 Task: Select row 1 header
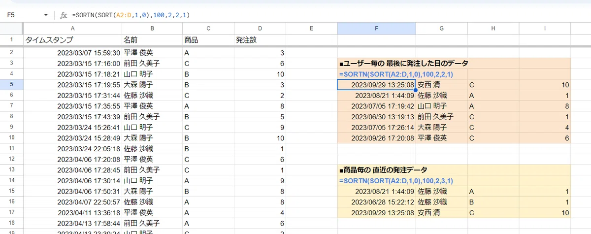pyautogui.click(x=11, y=40)
